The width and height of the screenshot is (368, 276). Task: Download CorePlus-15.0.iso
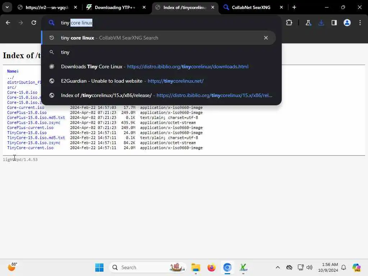click(x=27, y=112)
